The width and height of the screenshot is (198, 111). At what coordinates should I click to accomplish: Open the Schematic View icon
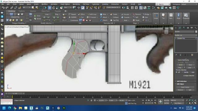(x=149, y=8)
